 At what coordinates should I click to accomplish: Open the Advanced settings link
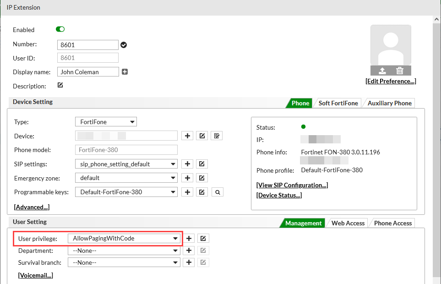31,207
